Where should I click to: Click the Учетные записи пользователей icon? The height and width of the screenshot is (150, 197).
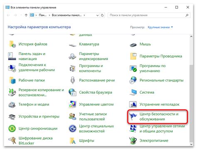coord(72,116)
